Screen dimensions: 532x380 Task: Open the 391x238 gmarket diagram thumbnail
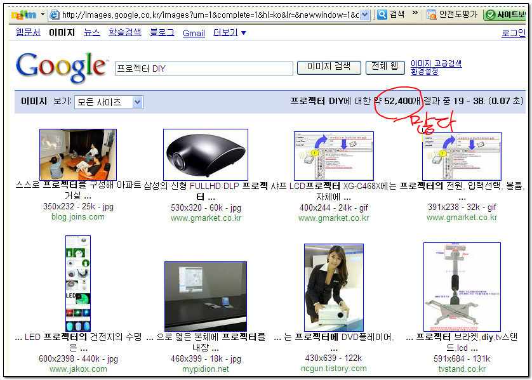point(462,156)
